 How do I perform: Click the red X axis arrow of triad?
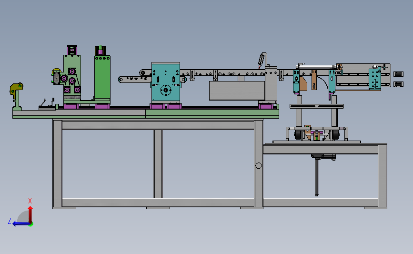pyautogui.click(x=30, y=214)
